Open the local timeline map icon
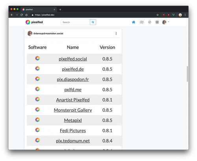Image resolution: width=197 pixels, height=161 pixels. tap(141, 22)
